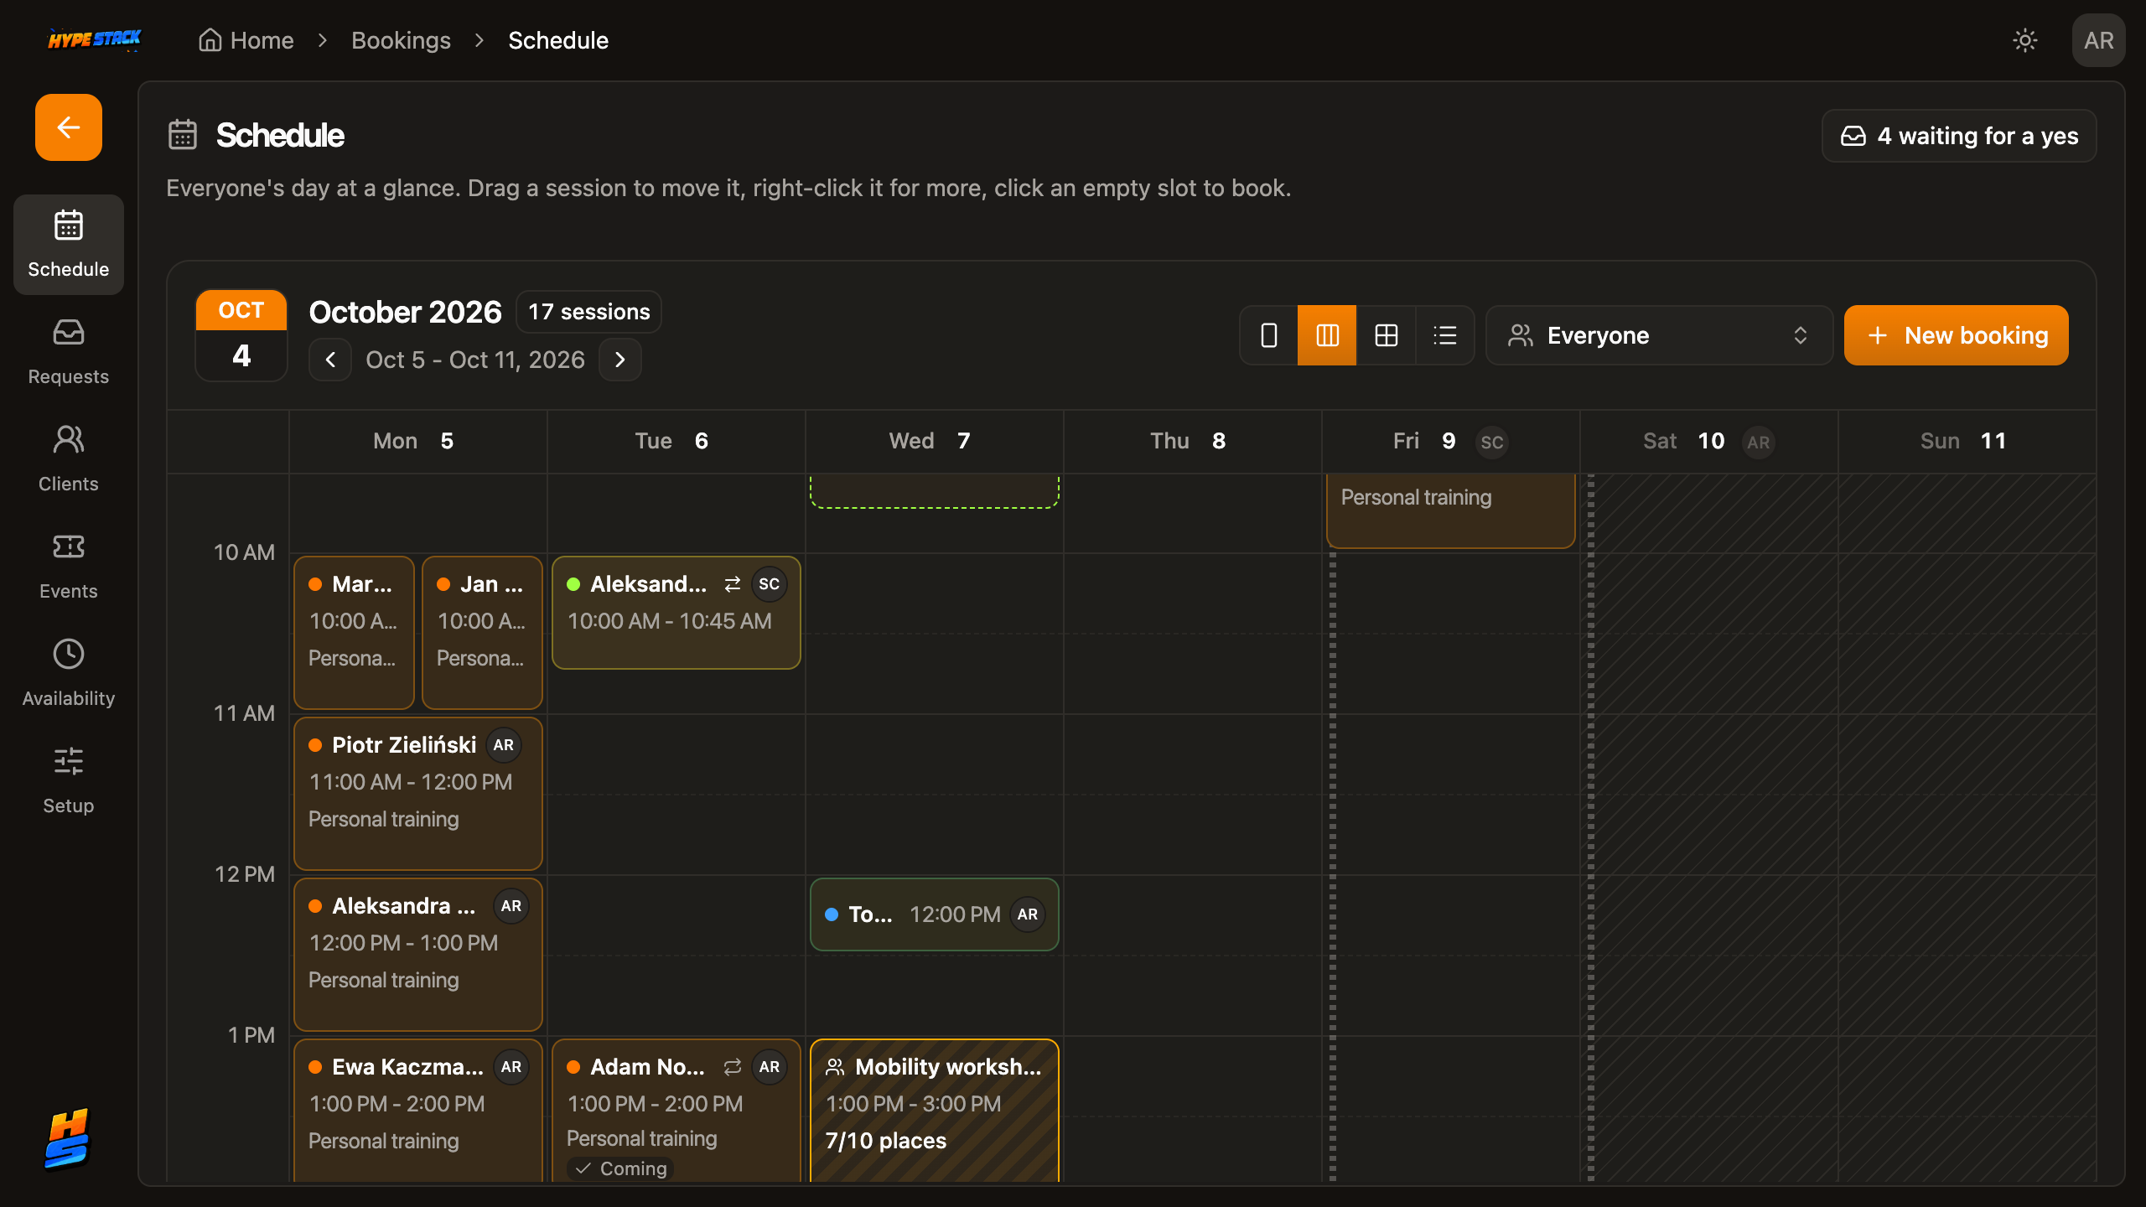Open the Mar... 10:00 AM Monday session

pyautogui.click(x=354, y=633)
